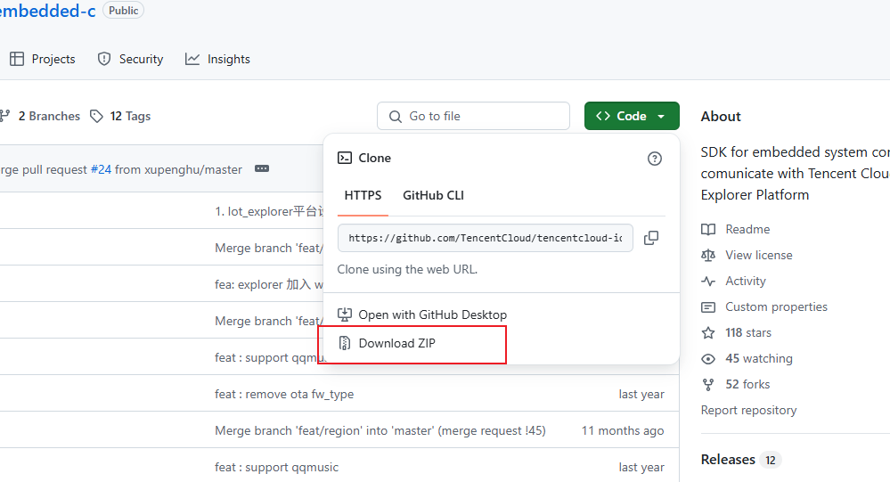Click 'last year' beside remove ota fw_type
Image resolution: width=890 pixels, height=482 pixels.
tap(641, 394)
